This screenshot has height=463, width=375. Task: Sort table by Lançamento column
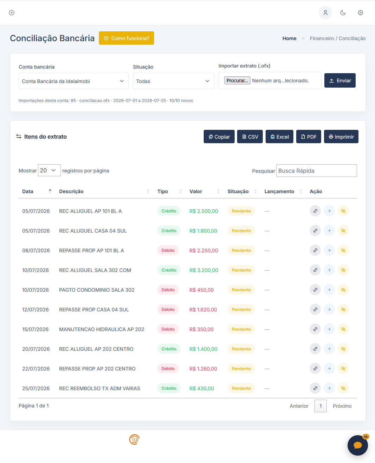[x=283, y=191]
